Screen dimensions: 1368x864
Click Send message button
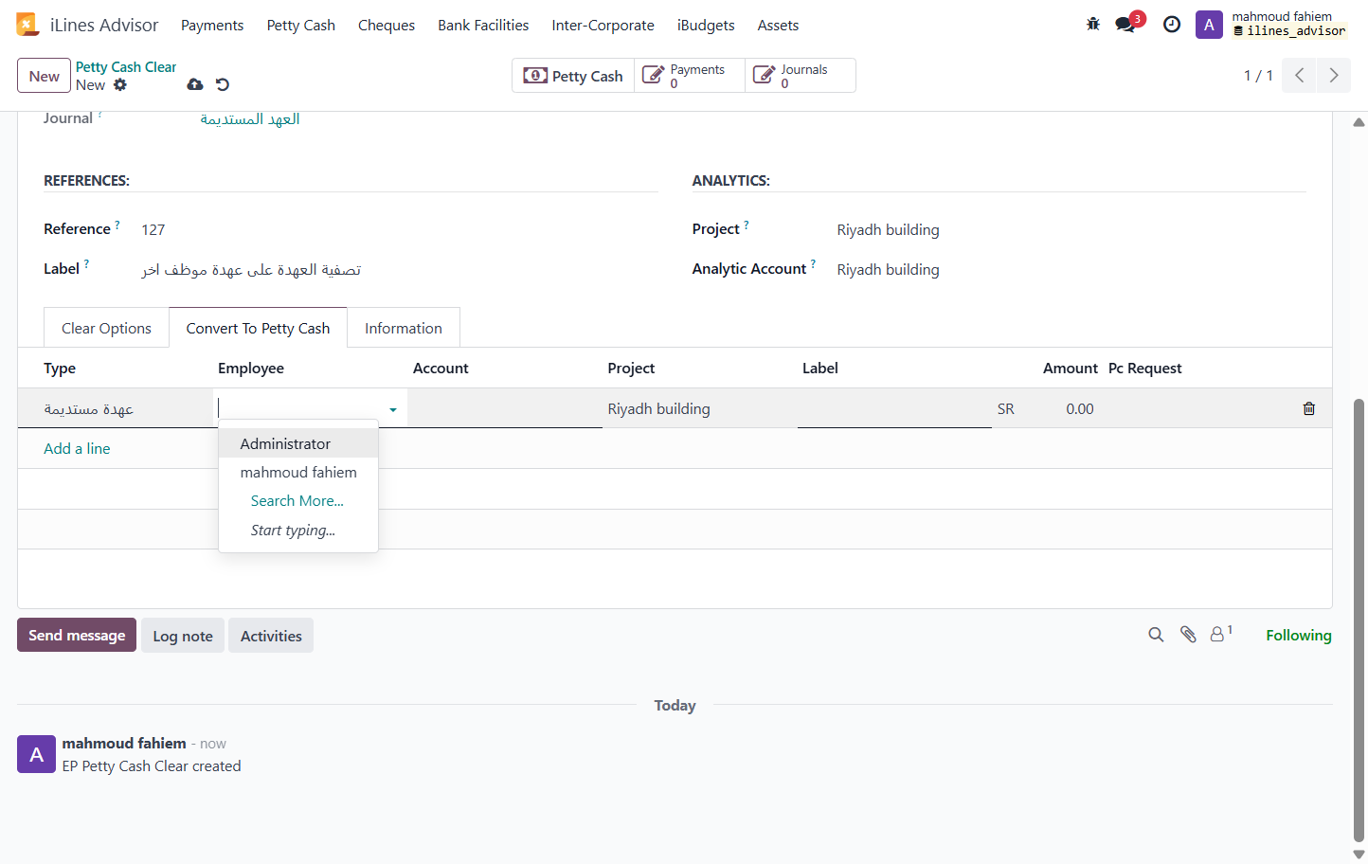click(77, 635)
